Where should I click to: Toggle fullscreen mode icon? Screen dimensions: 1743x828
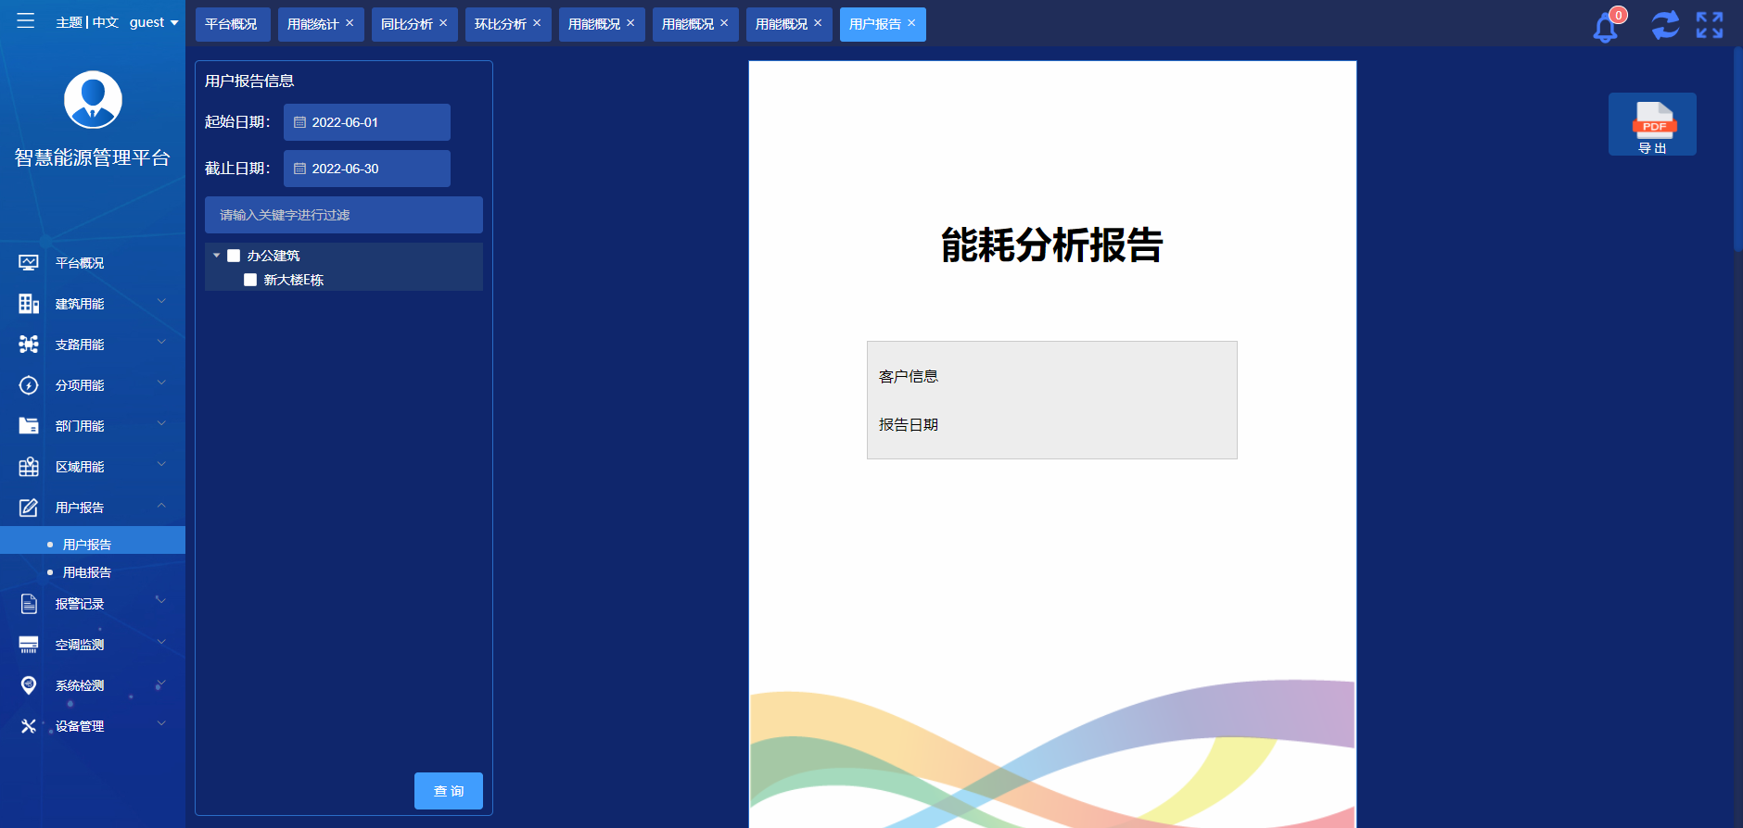pyautogui.click(x=1709, y=25)
